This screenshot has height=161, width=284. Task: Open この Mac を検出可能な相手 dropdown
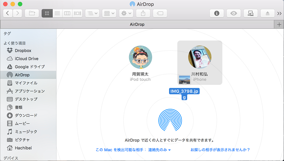pos(133,150)
